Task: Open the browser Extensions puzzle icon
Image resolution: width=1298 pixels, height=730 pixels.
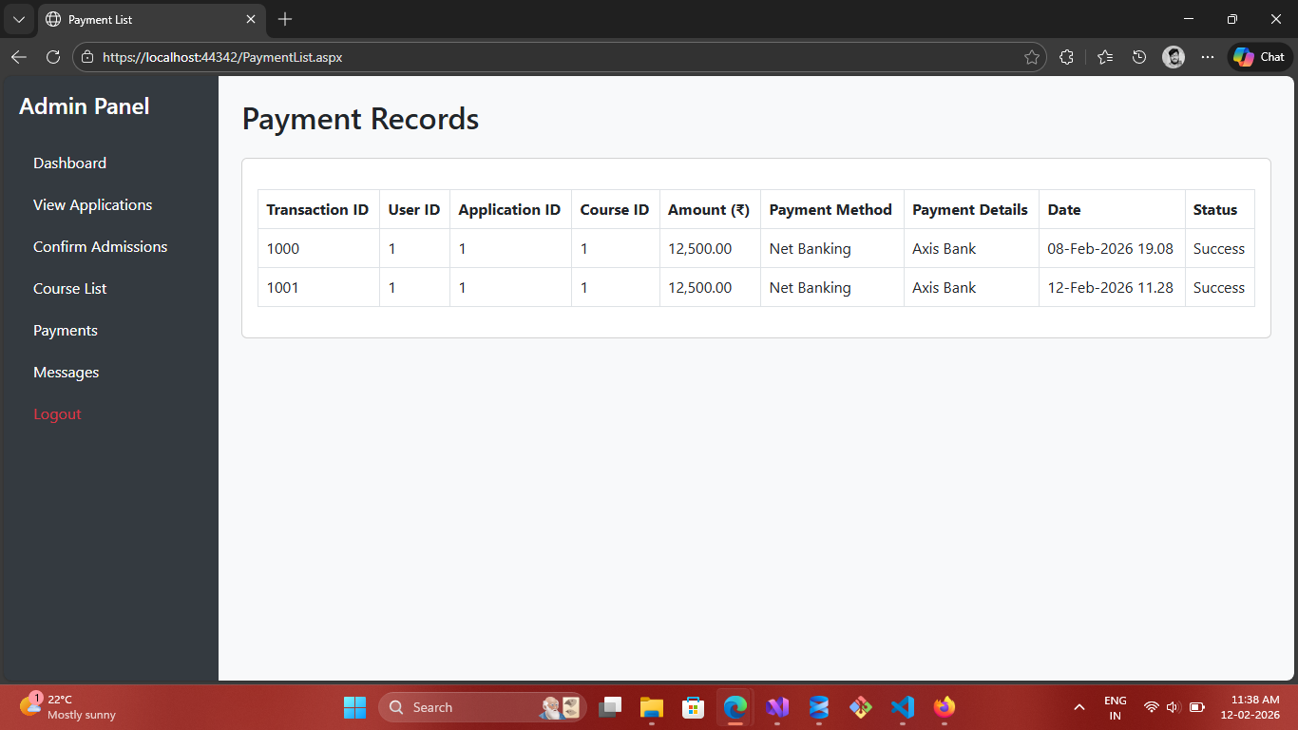Action: pos(1066,57)
